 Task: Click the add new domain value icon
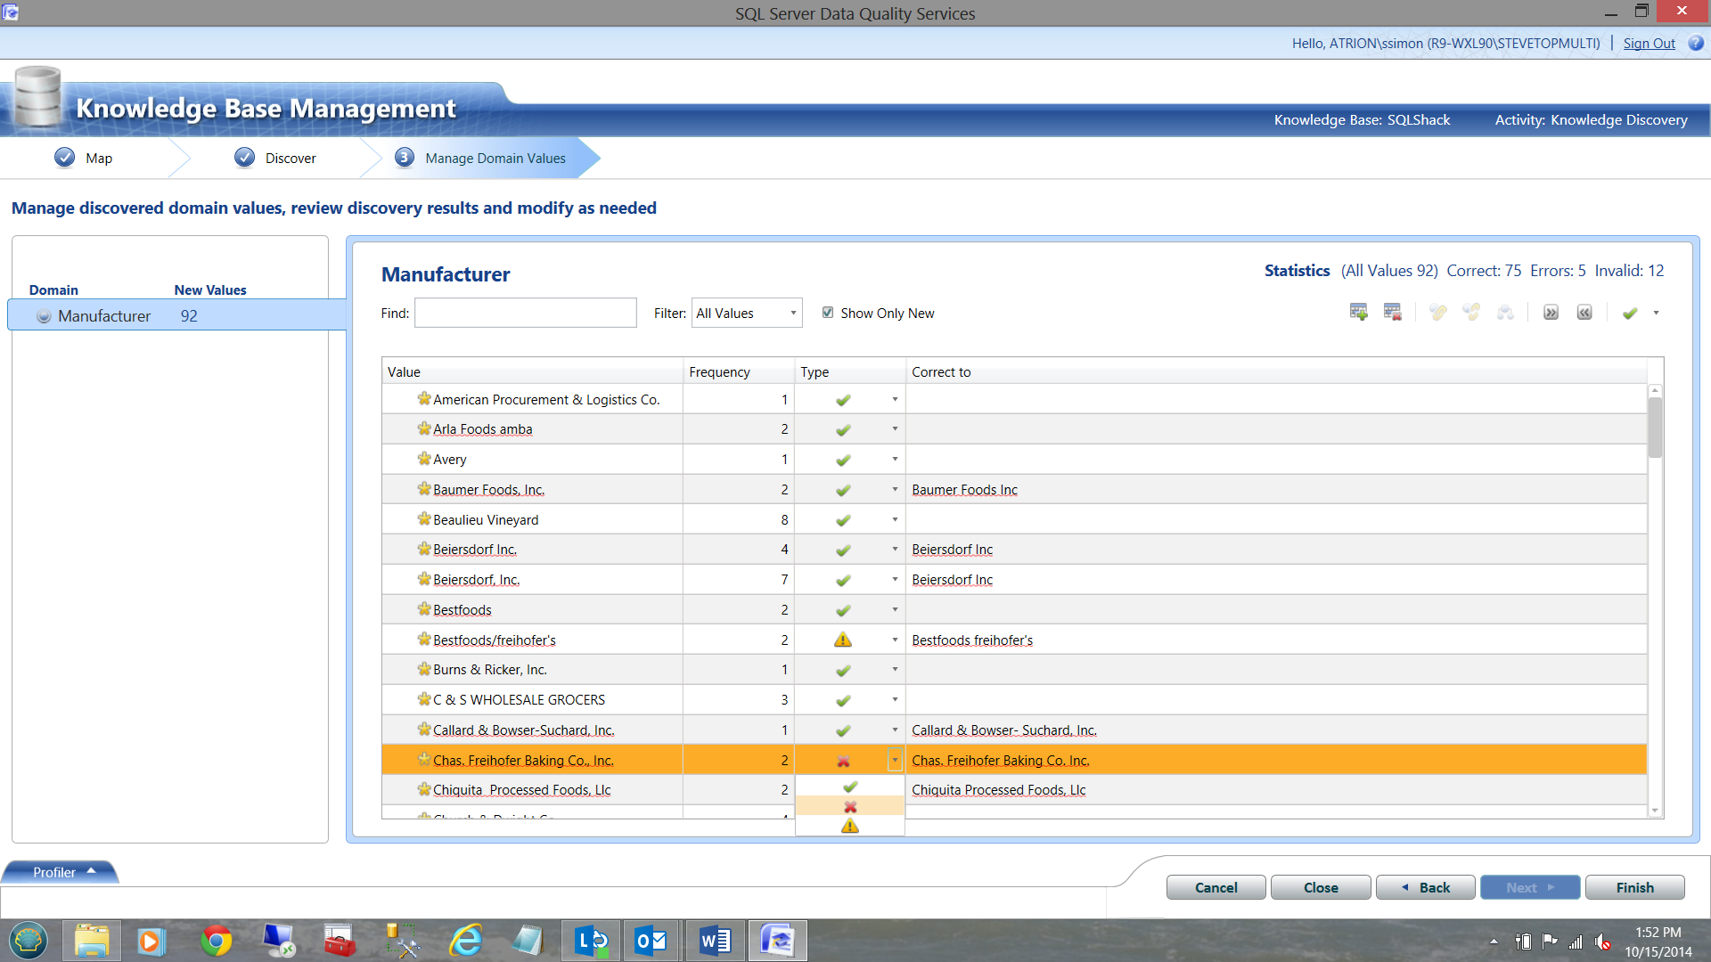(x=1358, y=313)
